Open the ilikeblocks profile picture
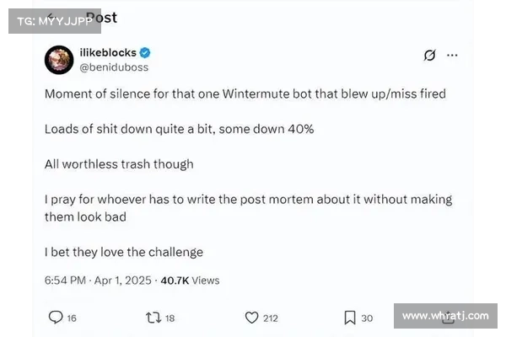 59,59
